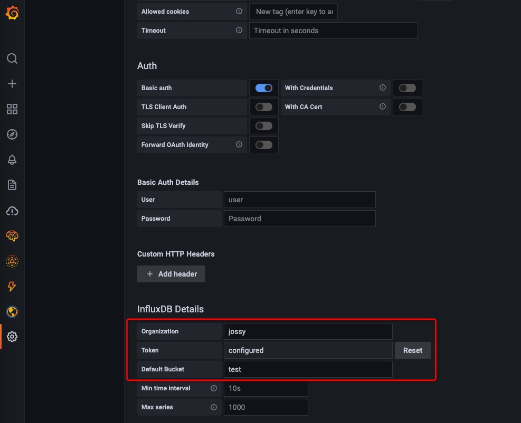Click the Token field showing configured
Screen dimensions: 521x423
(308, 350)
